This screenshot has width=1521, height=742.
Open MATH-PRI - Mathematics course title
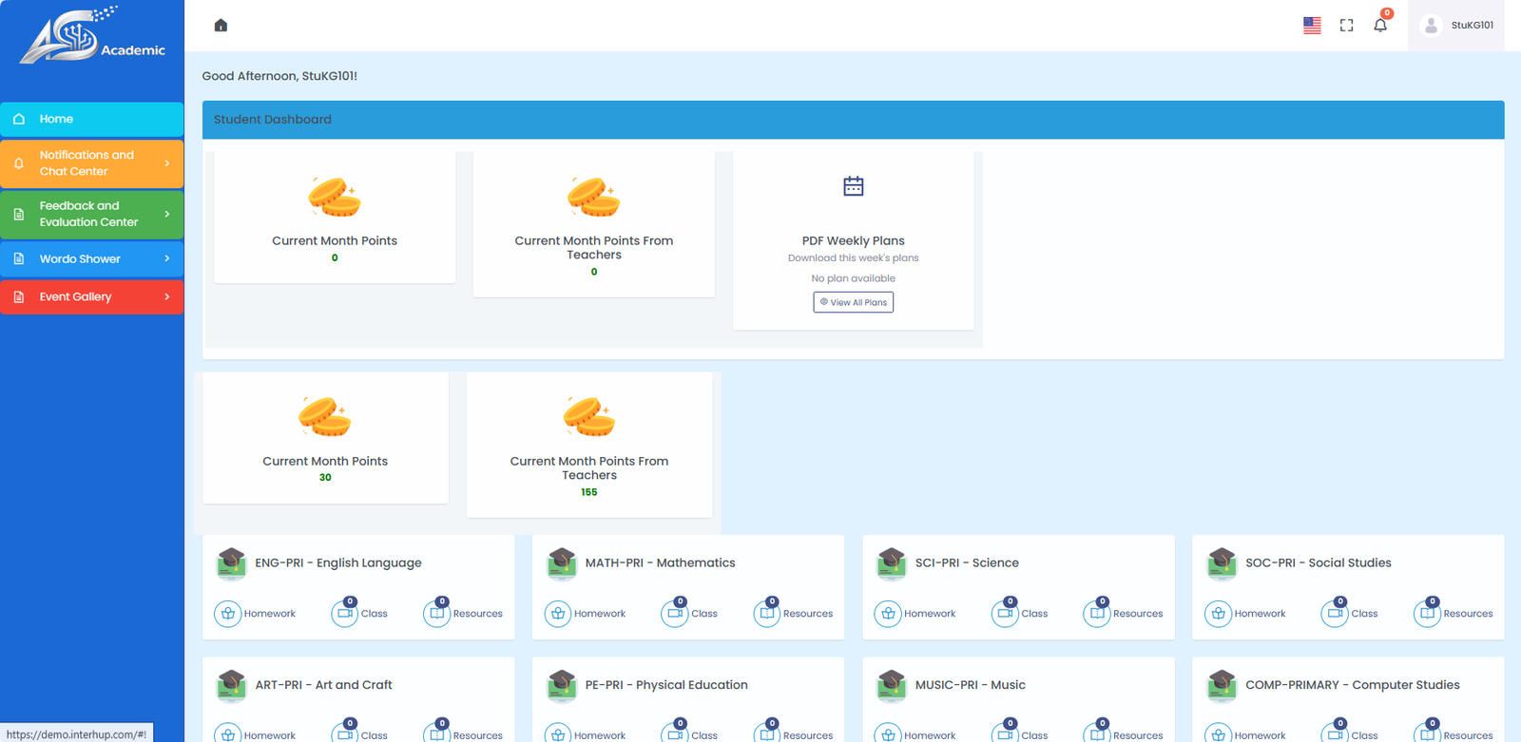(x=661, y=562)
